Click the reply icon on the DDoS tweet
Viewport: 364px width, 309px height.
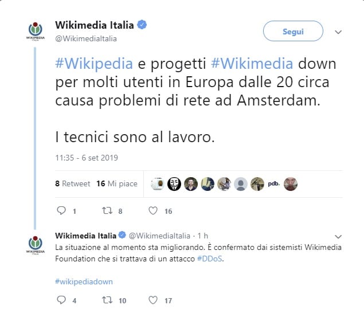(61, 300)
